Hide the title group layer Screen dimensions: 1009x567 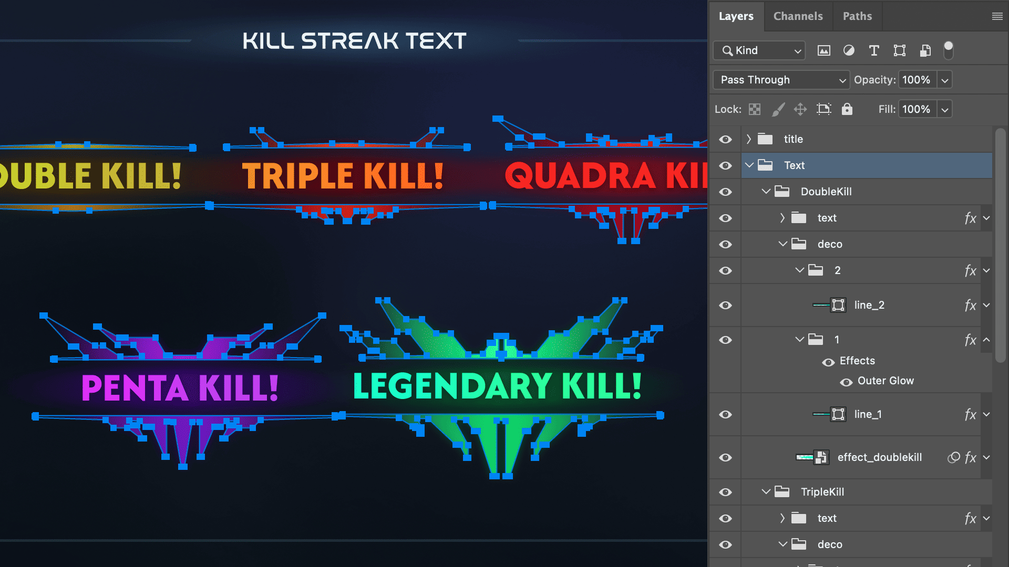[x=725, y=139]
